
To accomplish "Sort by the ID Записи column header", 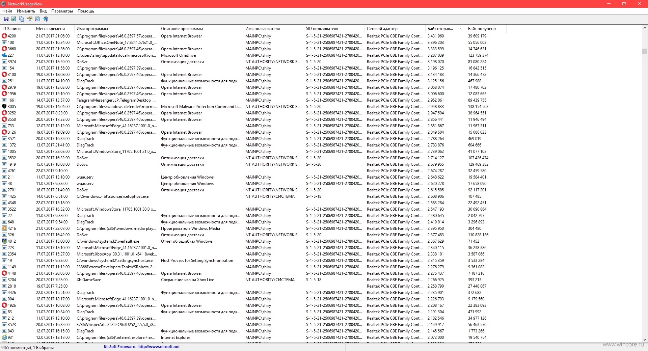I will (17, 29).
